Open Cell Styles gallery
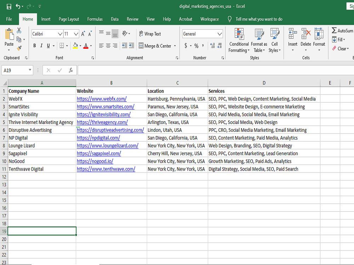The image size is (354, 265). click(275, 40)
